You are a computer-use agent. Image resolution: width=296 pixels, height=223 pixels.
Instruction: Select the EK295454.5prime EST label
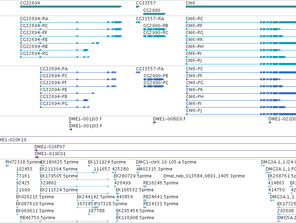(x=135, y=211)
